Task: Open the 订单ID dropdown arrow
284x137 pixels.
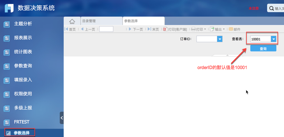Action: (220, 39)
